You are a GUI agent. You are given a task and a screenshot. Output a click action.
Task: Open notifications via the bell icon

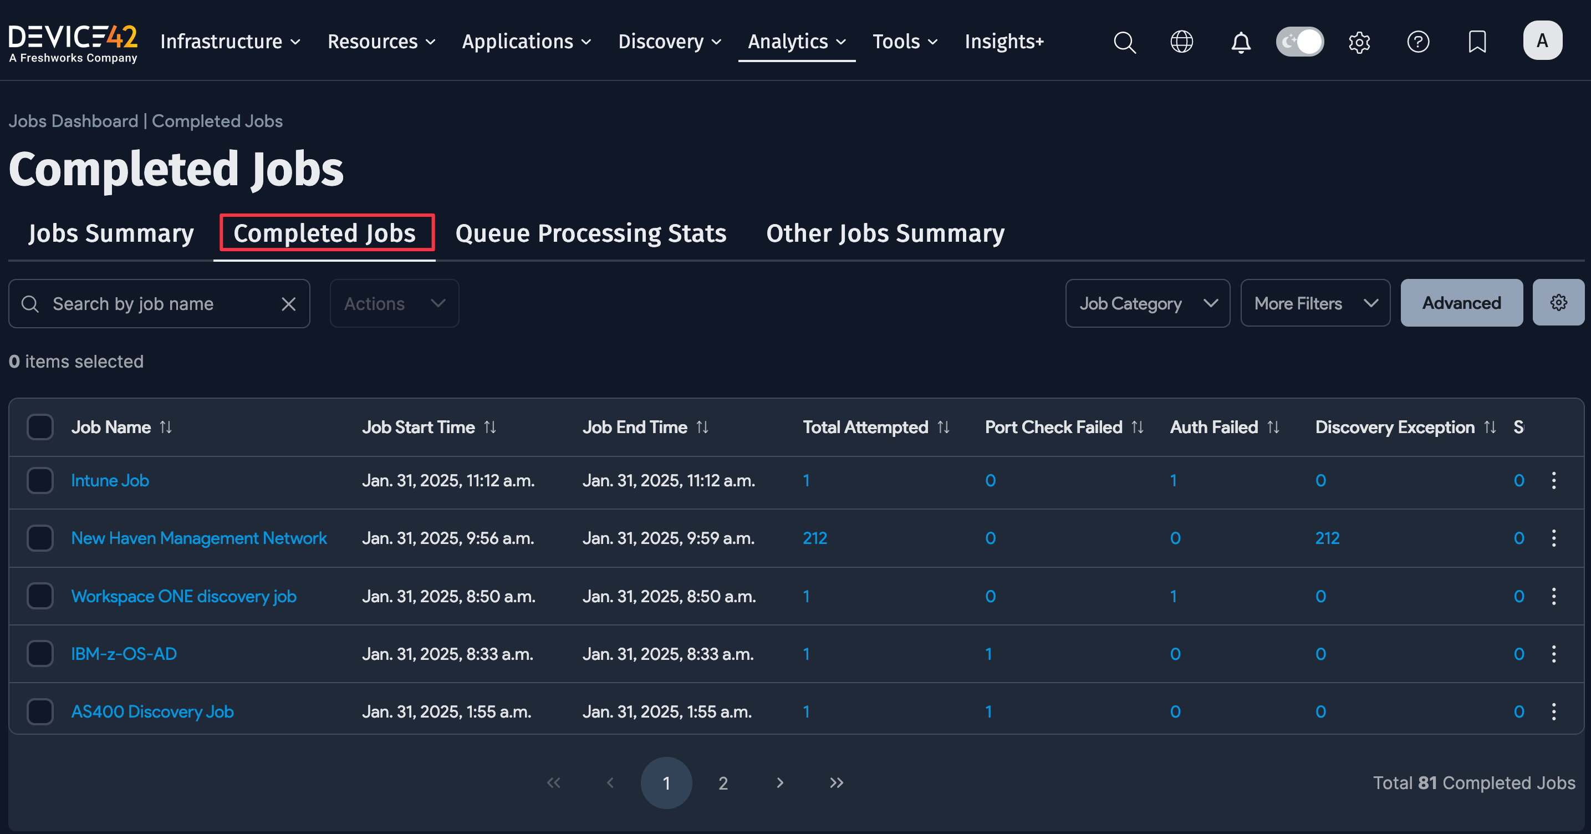(1240, 42)
